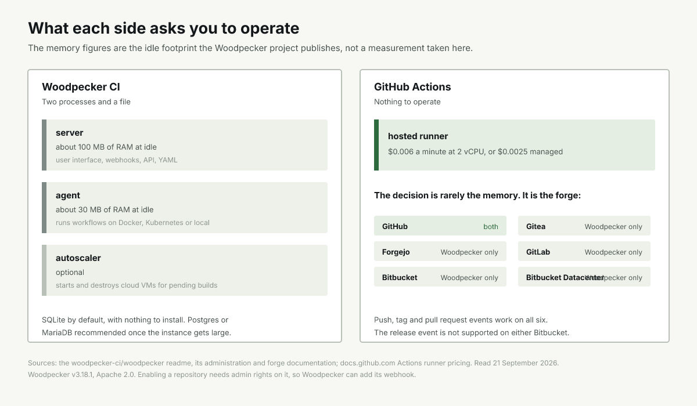This screenshot has height=406, width=697.
Task: Click 'user interface, webhooks, API, YAML' text
Action: [x=117, y=159]
